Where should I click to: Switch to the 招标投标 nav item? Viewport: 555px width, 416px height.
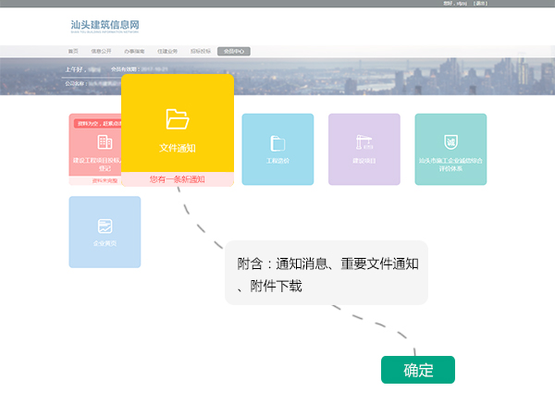tap(201, 51)
